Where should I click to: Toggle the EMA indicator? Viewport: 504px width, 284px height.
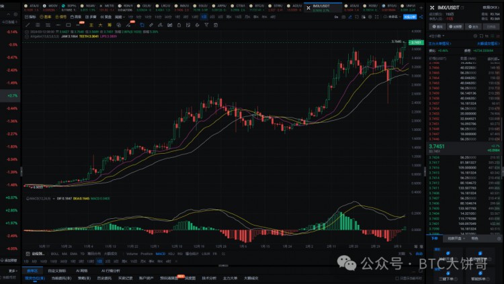(x=74, y=254)
